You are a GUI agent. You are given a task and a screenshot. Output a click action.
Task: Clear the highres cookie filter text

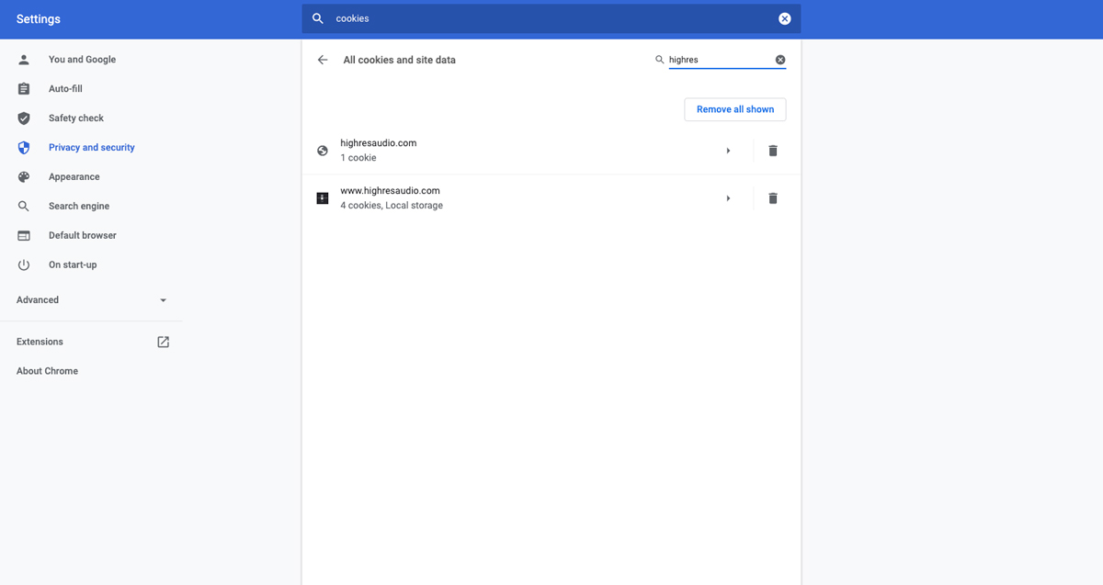pos(780,60)
